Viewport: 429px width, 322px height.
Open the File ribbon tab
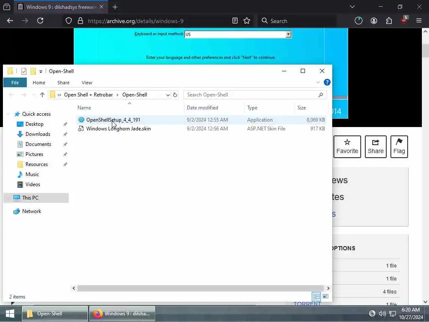pyautogui.click(x=15, y=83)
